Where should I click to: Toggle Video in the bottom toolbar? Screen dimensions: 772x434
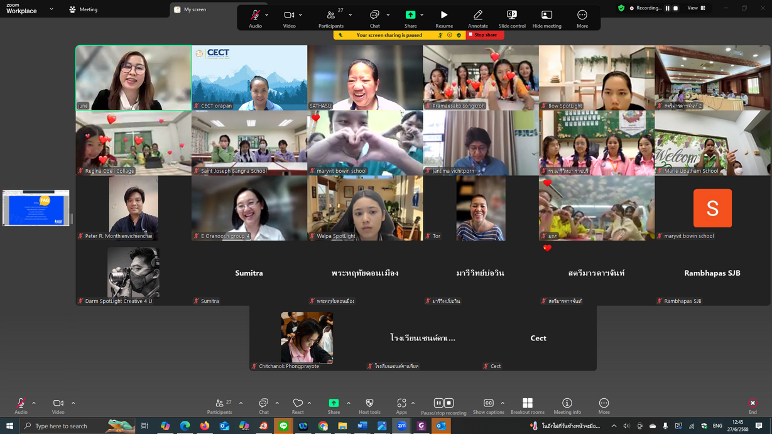(x=58, y=403)
